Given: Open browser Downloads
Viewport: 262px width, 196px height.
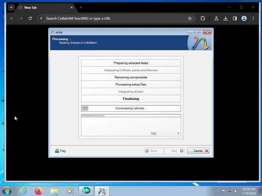Looking at the screenshot, I should tap(226, 18).
